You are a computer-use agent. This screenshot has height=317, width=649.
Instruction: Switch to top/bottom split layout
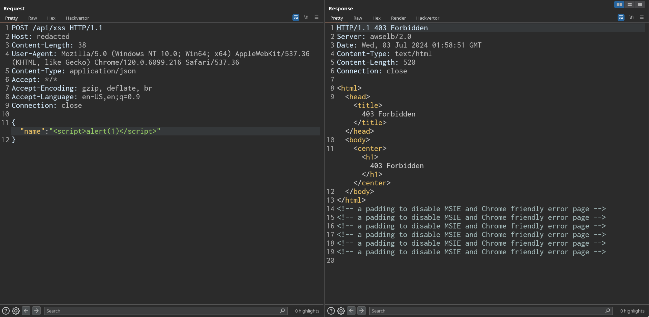[x=630, y=4]
